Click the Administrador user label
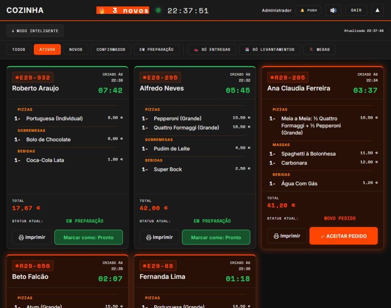Image resolution: width=391 pixels, height=308 pixels. [x=277, y=10]
